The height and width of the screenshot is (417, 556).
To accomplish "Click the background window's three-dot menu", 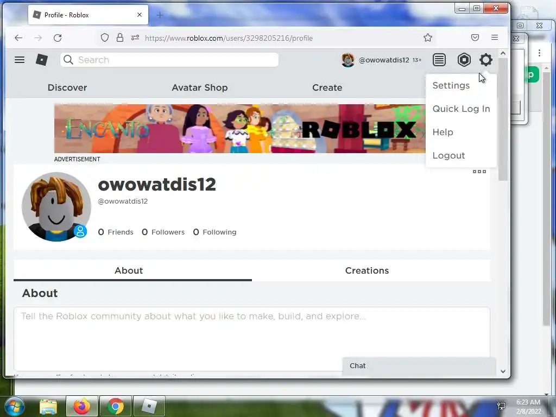I will (x=539, y=53).
